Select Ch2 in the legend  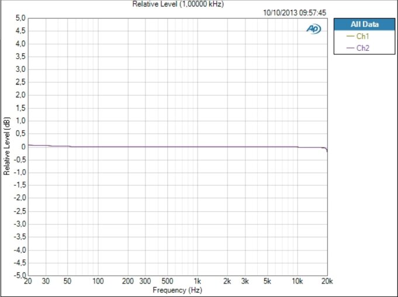[363, 48]
